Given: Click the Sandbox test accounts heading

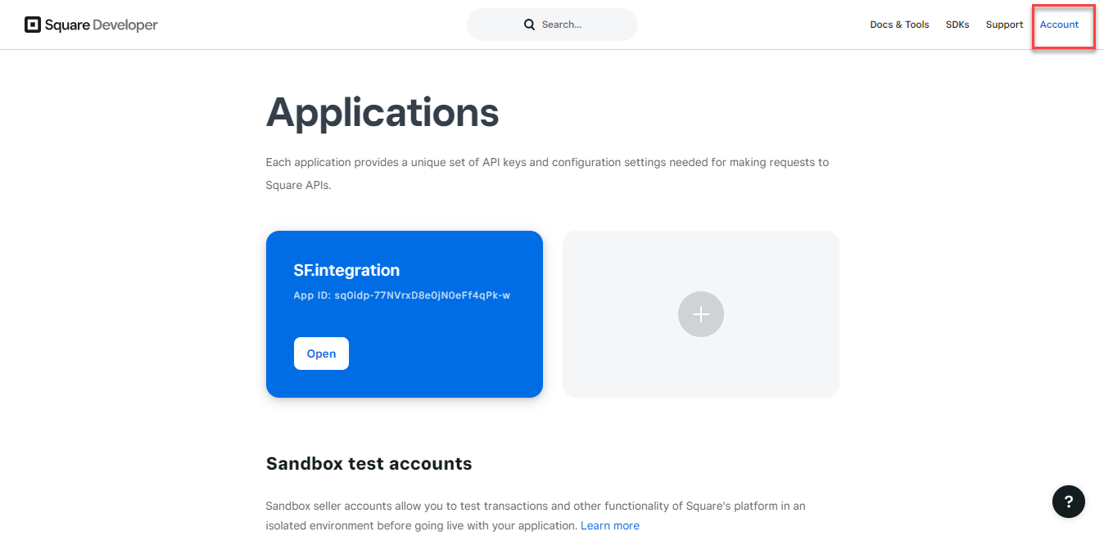Looking at the screenshot, I should point(369,464).
